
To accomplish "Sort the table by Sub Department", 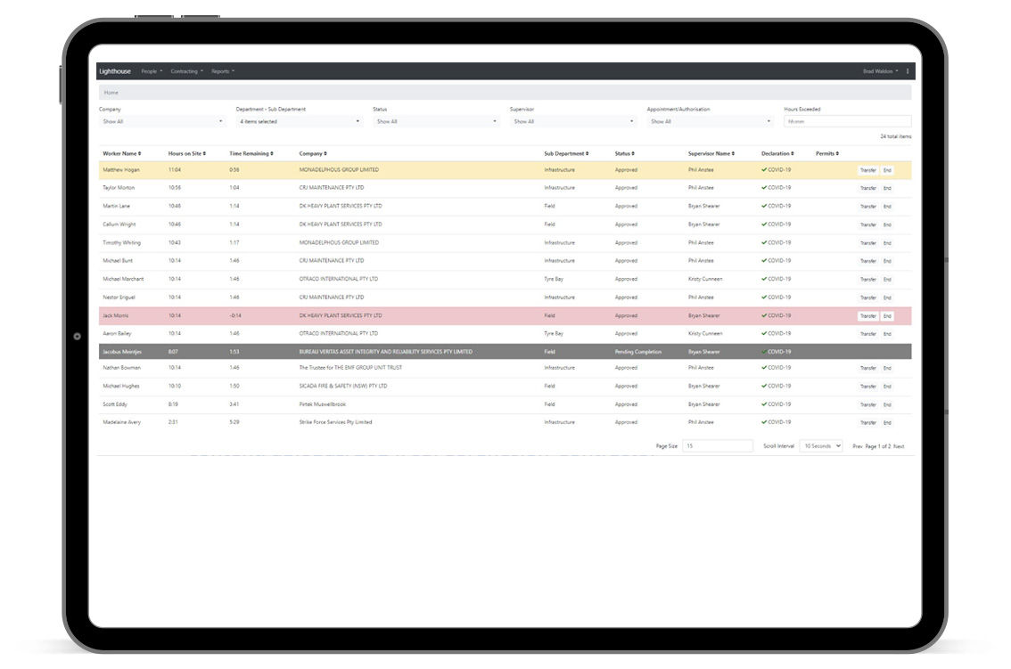I will [x=566, y=153].
